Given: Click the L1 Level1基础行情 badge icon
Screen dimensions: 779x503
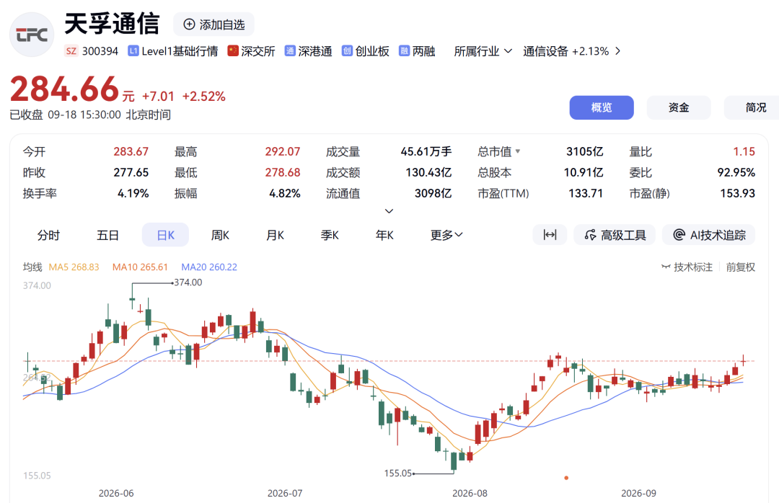Looking at the screenshot, I should pyautogui.click(x=133, y=51).
